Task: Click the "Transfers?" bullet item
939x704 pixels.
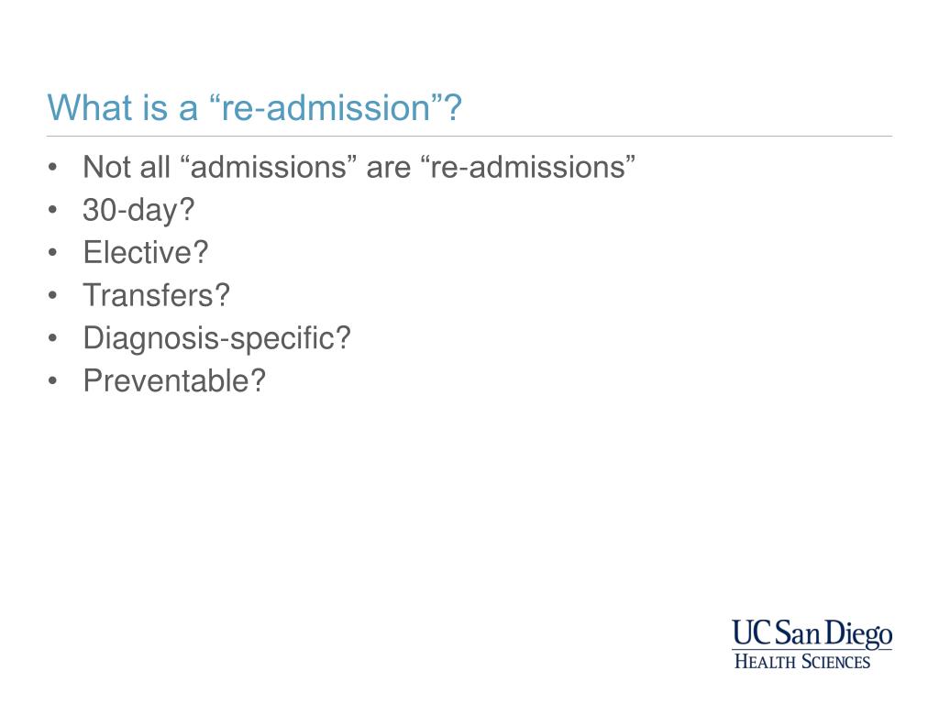Action: [156, 295]
